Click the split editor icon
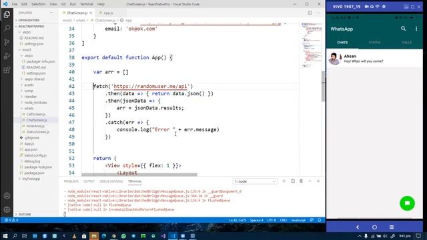 310,13
